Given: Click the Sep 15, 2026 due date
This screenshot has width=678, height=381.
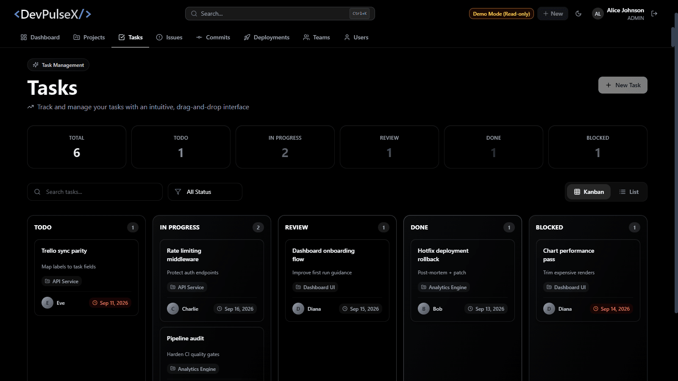Looking at the screenshot, I should coord(361,309).
